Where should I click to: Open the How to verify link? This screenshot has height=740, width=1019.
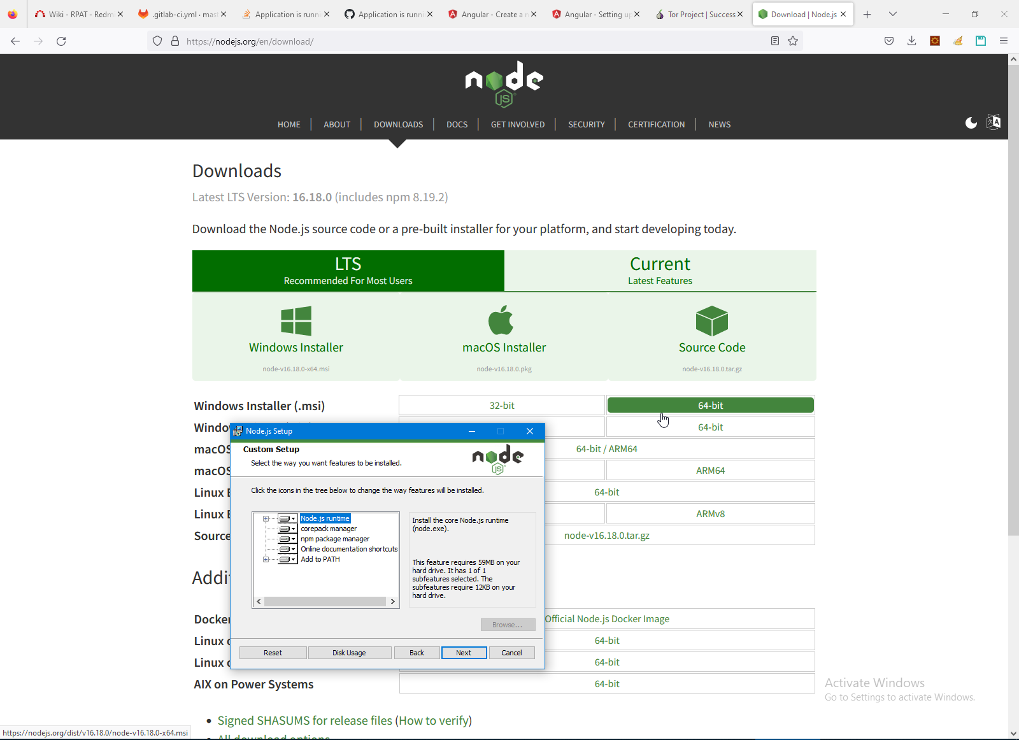(434, 720)
